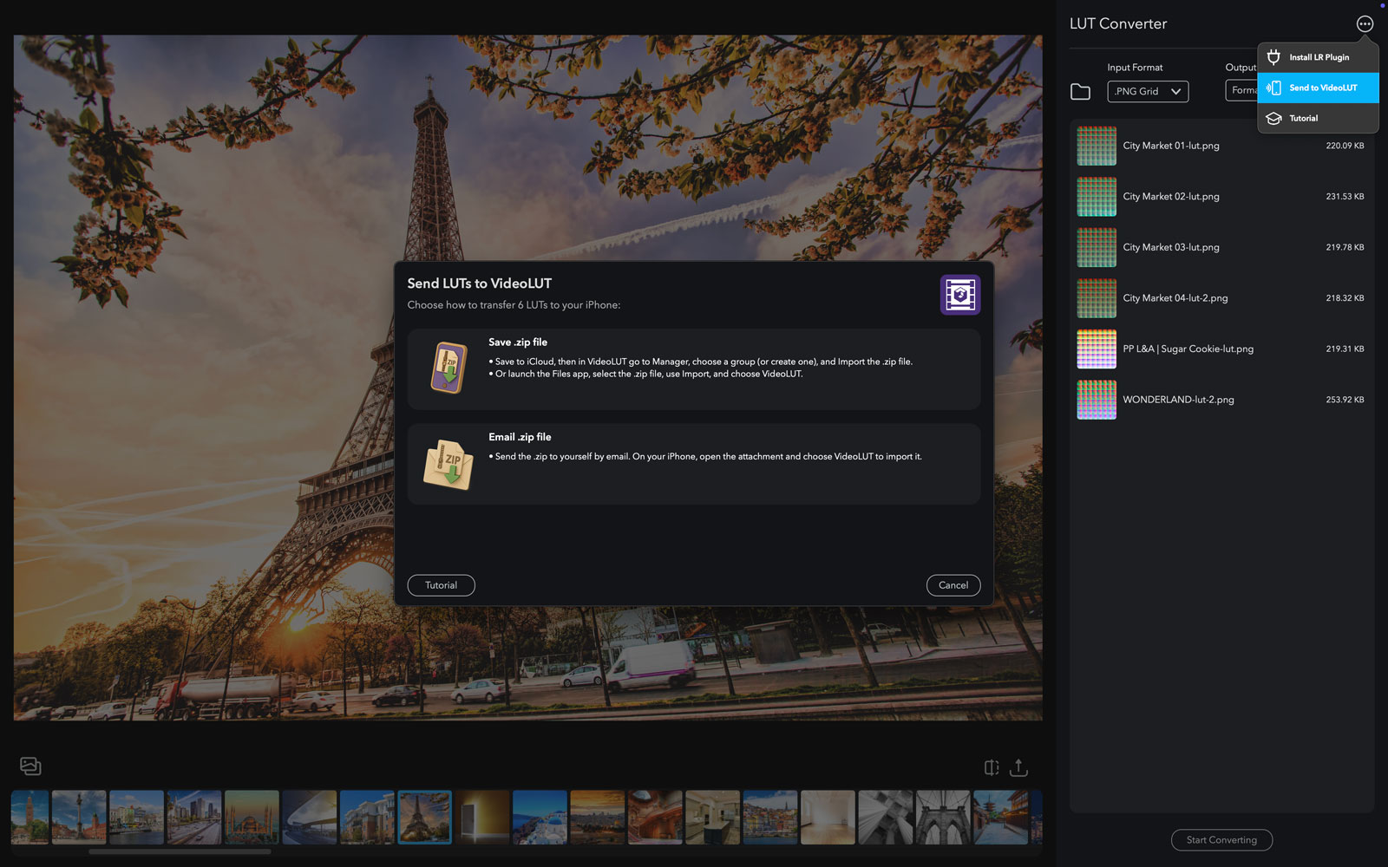Click the Save .zip file icon
Image resolution: width=1388 pixels, height=867 pixels.
coord(448,368)
